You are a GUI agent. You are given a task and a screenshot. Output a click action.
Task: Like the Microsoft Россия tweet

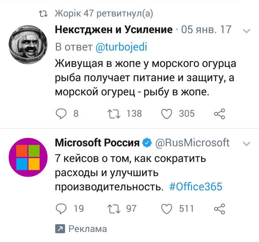click(167, 209)
